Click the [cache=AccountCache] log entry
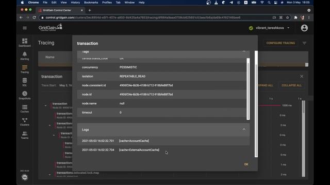The width and height of the screenshot is (330, 185). pos(134,141)
